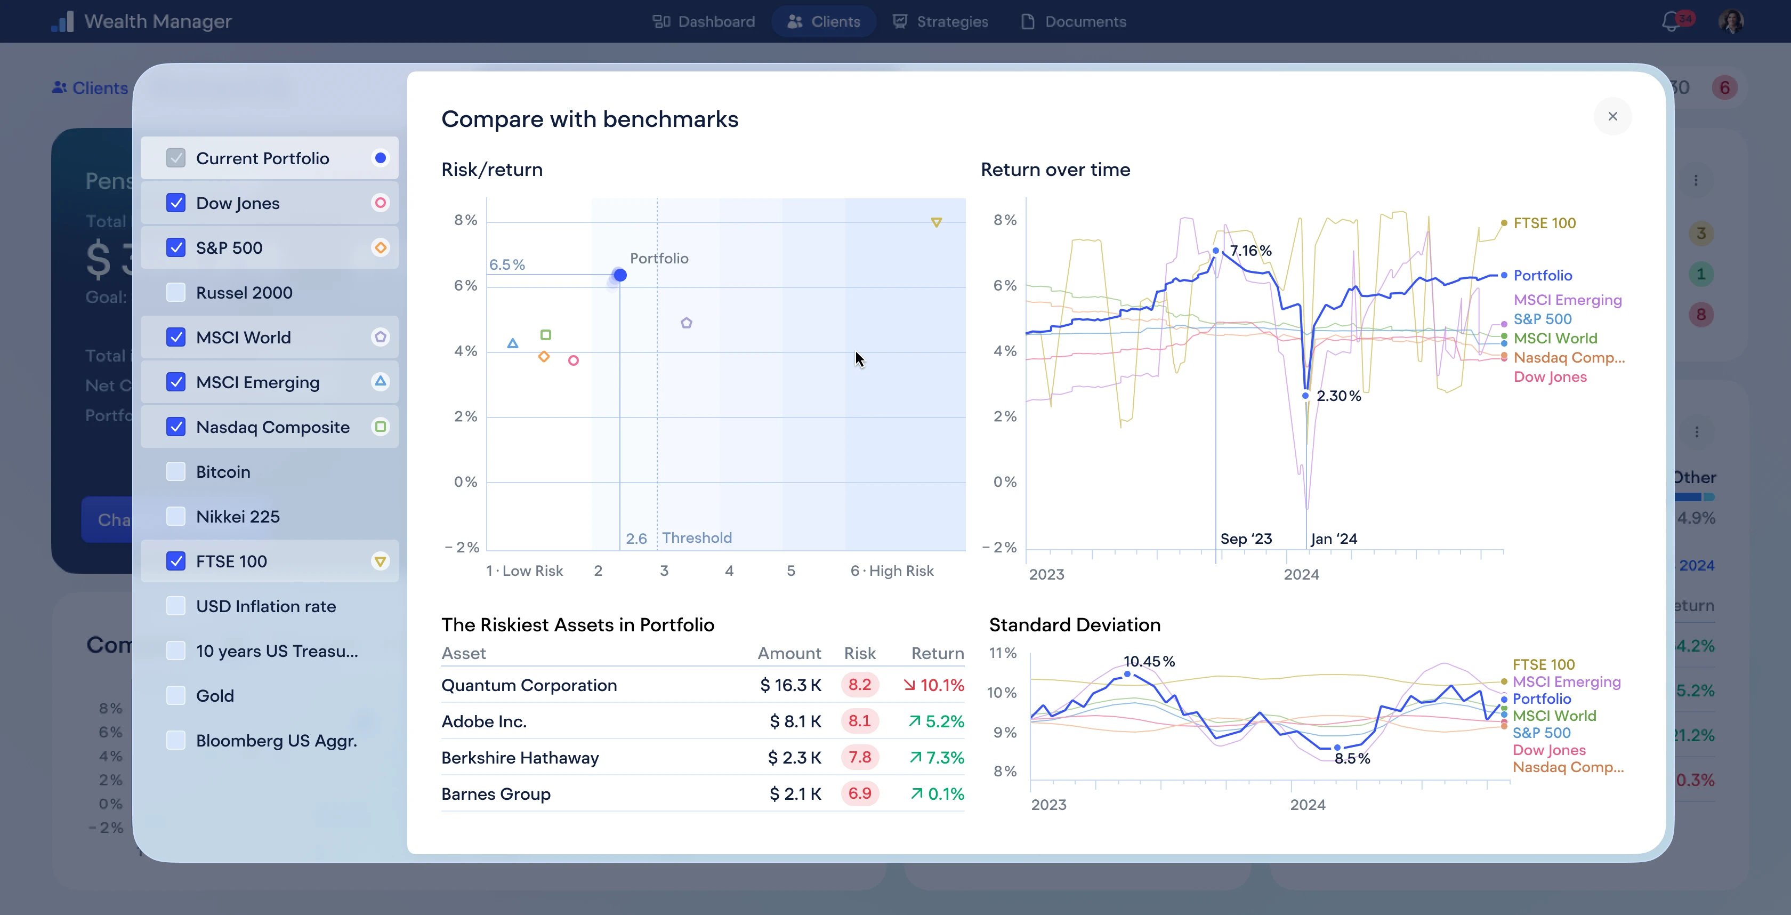Go to the Documents tab
Viewport: 1791px width, 915px height.
click(x=1074, y=21)
